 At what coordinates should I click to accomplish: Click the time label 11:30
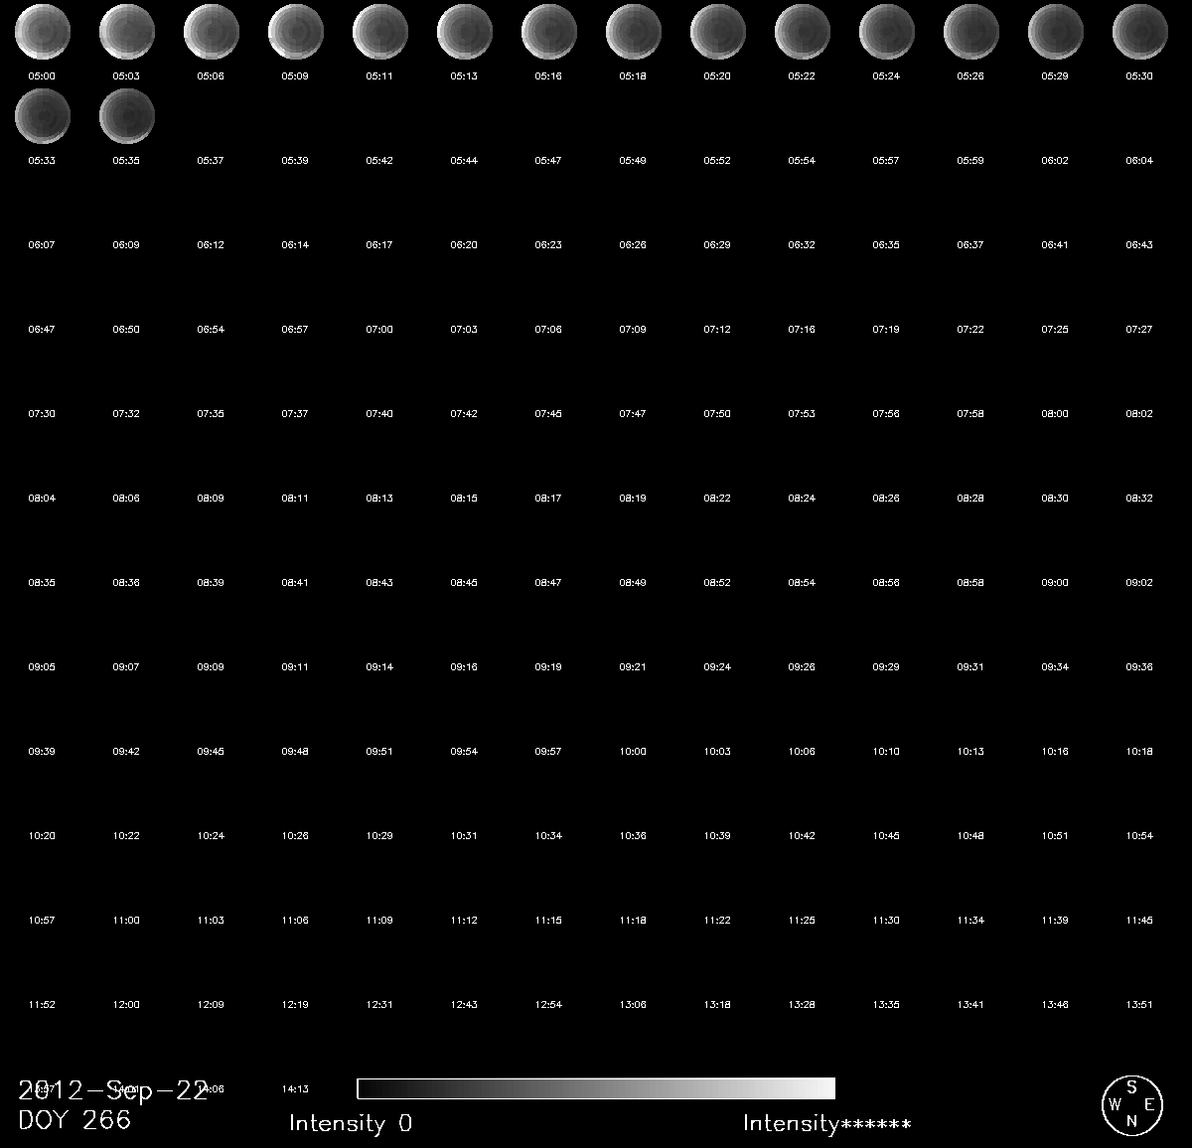pos(886,920)
